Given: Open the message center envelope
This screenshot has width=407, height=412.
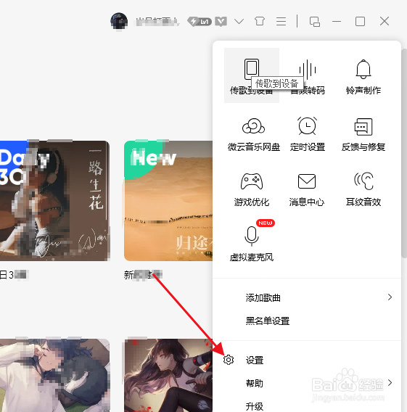Looking at the screenshot, I should pyautogui.click(x=307, y=181).
